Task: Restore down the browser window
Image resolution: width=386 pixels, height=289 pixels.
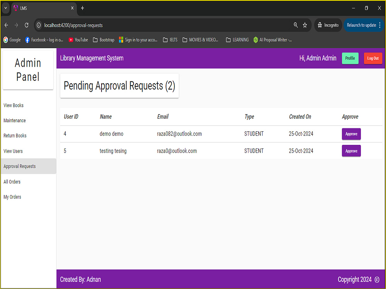Action: [x=366, y=8]
